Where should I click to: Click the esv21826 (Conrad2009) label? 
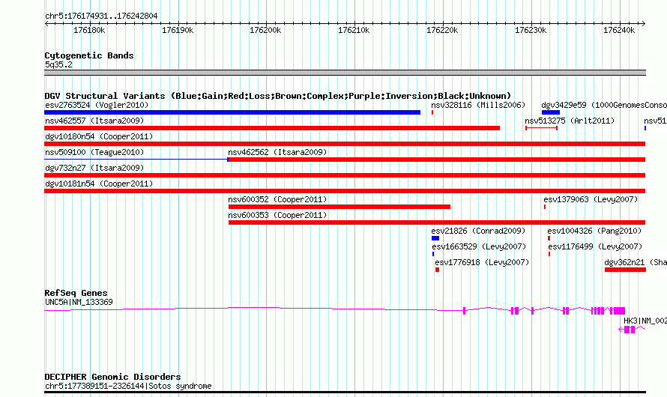478,231
